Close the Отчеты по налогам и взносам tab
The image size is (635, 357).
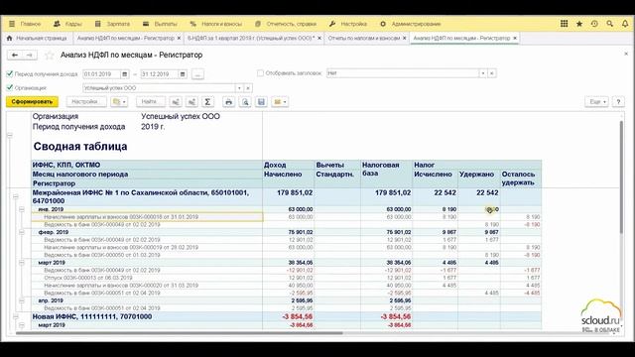tap(404, 38)
